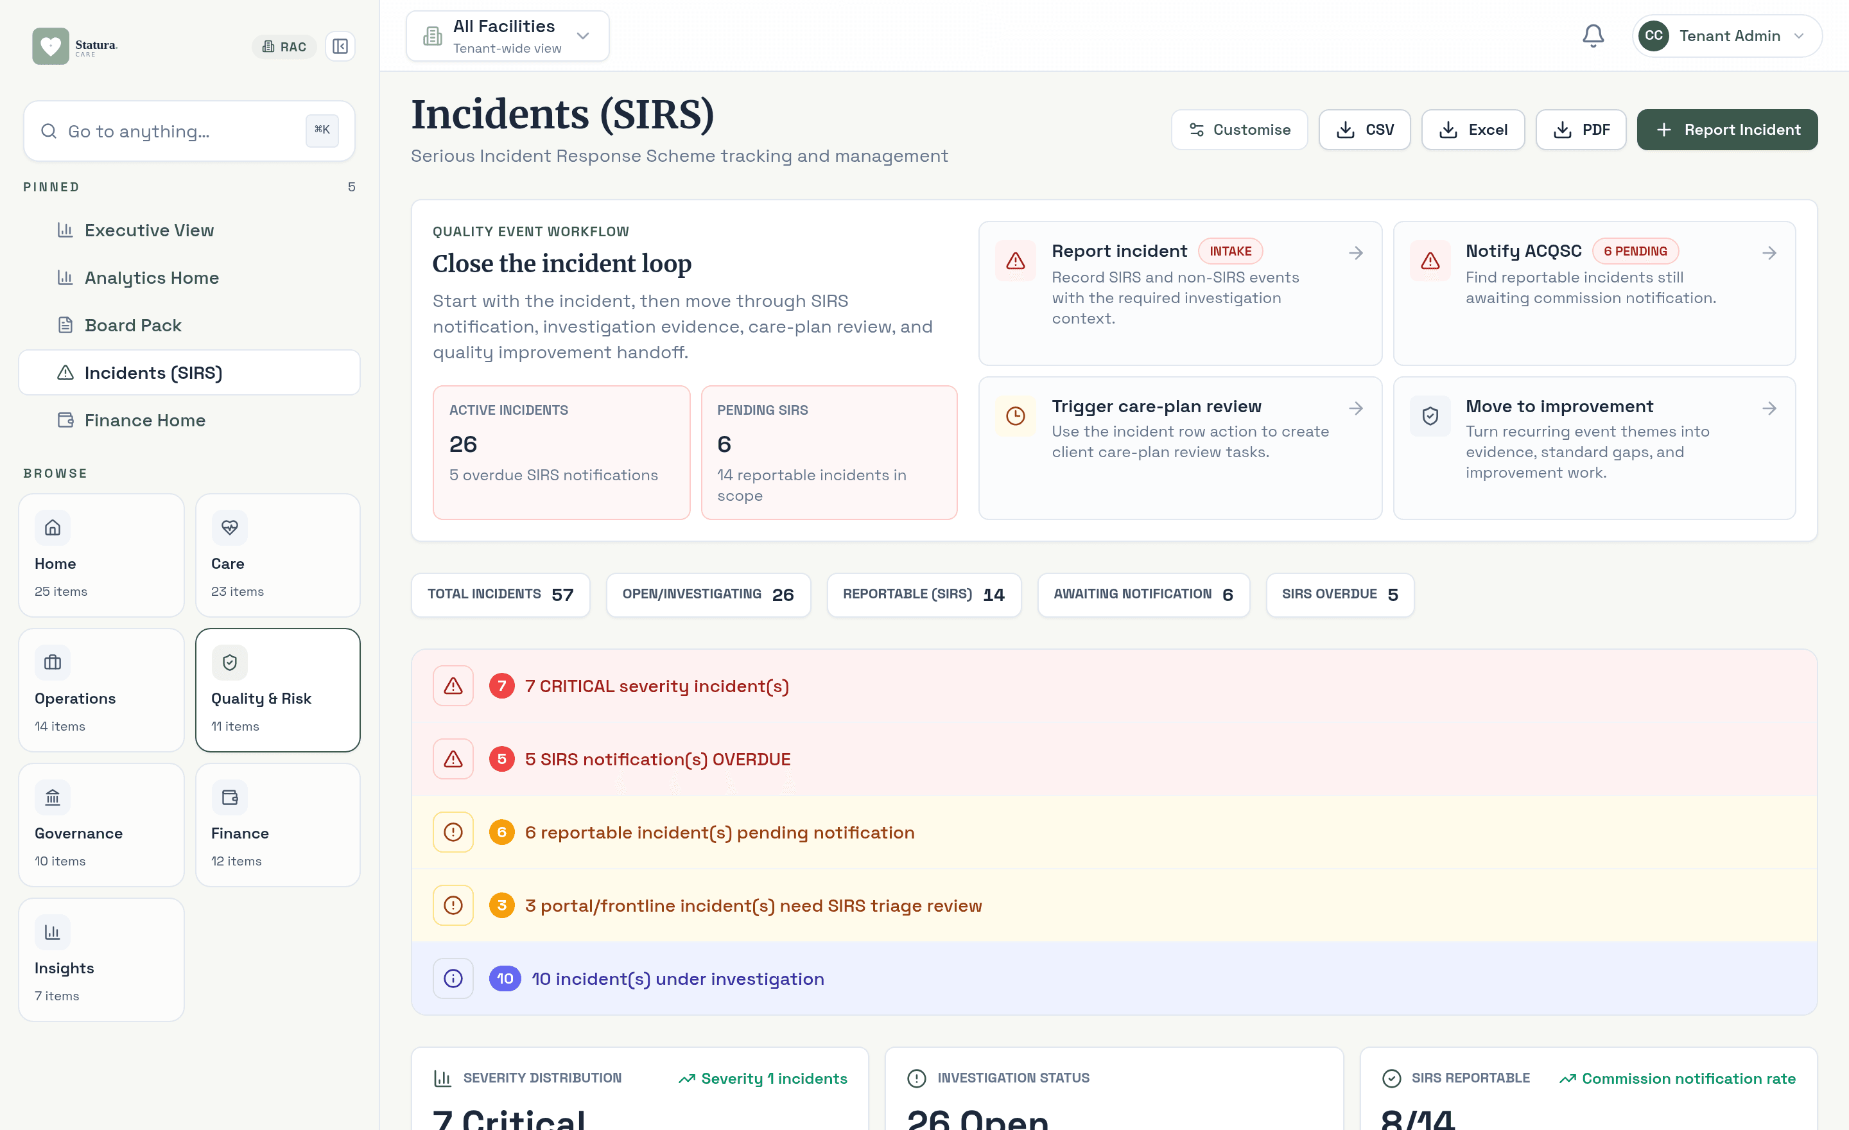This screenshot has height=1130, width=1849.
Task: Open the Governance browse card
Action: (101, 824)
